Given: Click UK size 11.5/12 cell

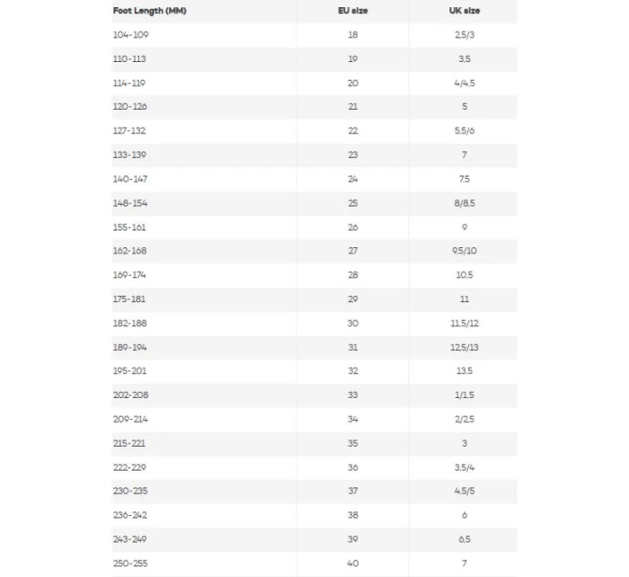Looking at the screenshot, I should [x=465, y=323].
